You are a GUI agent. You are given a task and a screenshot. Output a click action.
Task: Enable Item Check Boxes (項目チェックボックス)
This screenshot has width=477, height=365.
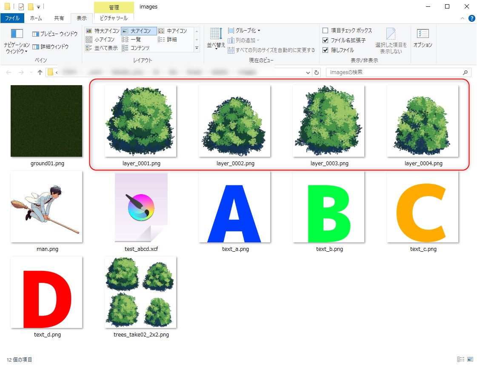click(326, 31)
